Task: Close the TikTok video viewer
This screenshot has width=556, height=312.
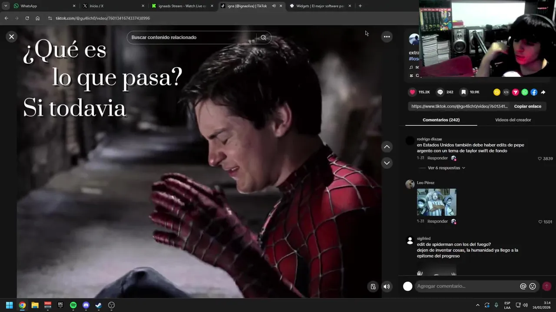Action: [x=12, y=37]
